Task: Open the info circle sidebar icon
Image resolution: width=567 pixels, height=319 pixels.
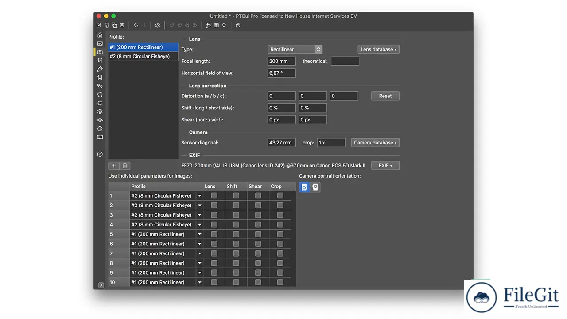Action: click(x=100, y=128)
